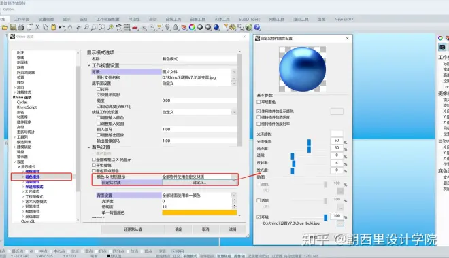Click the color wheel tab in right panel
449x258 pixels.
(440, 38)
